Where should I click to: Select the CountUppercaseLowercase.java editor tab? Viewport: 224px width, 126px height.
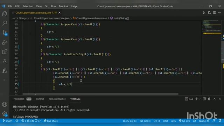pos(36,13)
